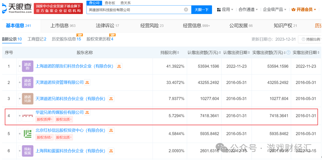The width and height of the screenshot is (322, 161).
Task: Click help icon next to 实缴出资额 header
Action: point(288,53)
